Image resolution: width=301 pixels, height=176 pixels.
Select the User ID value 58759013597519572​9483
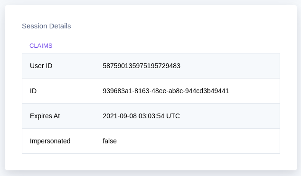click(x=141, y=66)
